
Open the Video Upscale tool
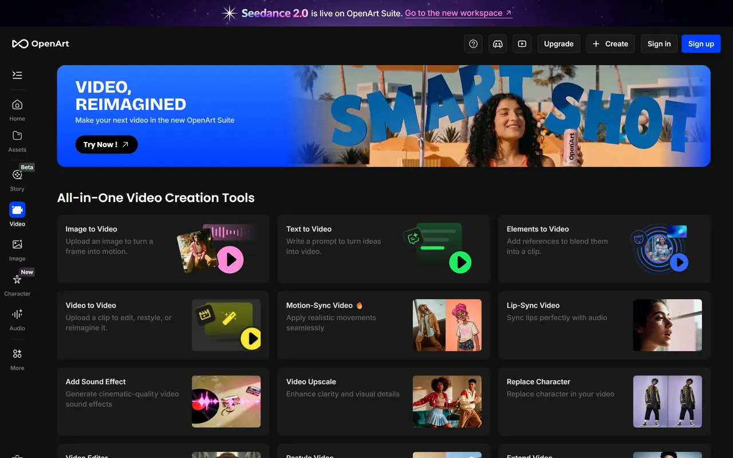(384, 401)
